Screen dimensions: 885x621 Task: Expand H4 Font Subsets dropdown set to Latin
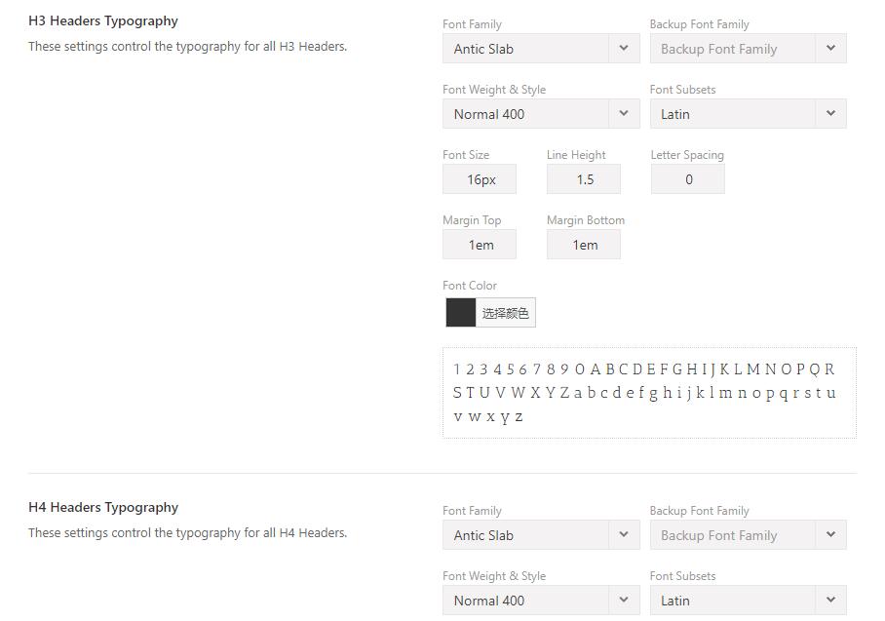(x=736, y=601)
